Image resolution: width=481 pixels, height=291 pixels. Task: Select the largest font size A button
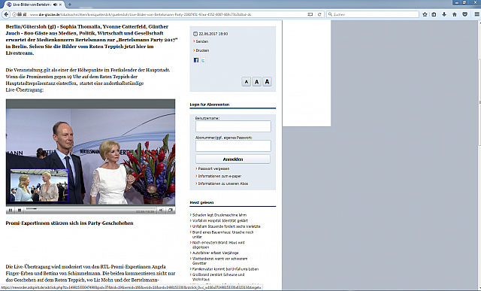(x=268, y=82)
